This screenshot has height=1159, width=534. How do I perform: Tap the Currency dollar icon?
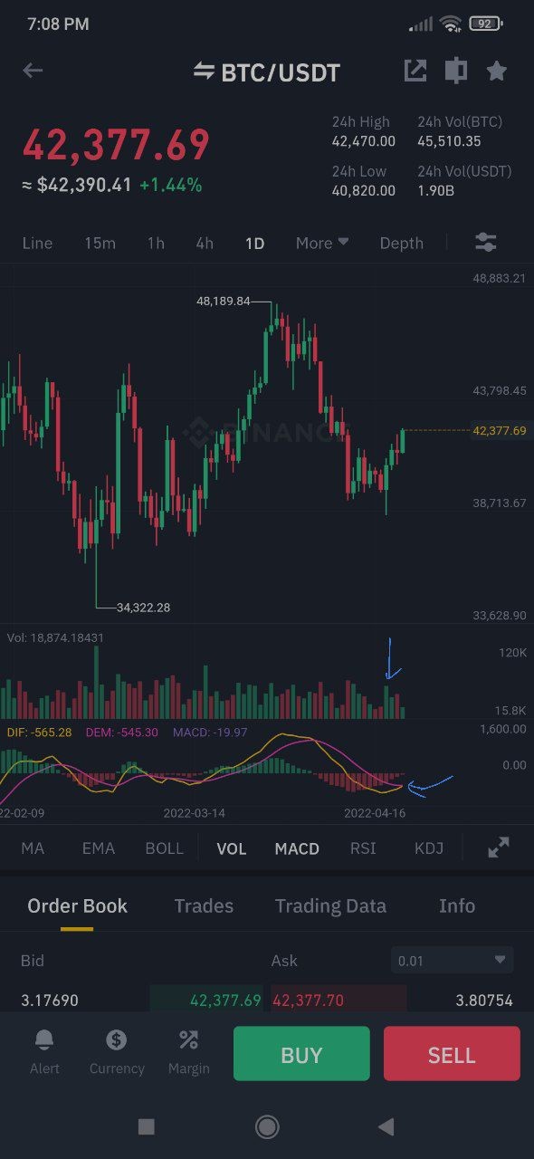tap(116, 1039)
